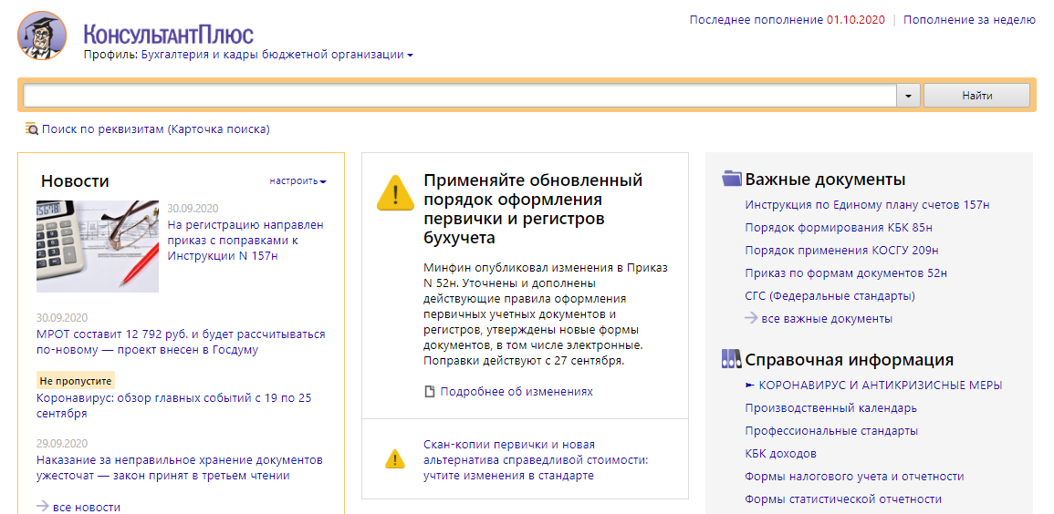This screenshot has width=1054, height=514.
Task: Open Производственный календарь reference link
Action: click(830, 408)
